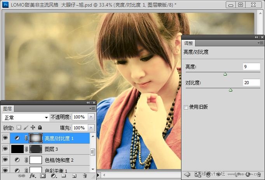
Task: Enable the 使用旧版 checkbox
Action: pos(186,107)
